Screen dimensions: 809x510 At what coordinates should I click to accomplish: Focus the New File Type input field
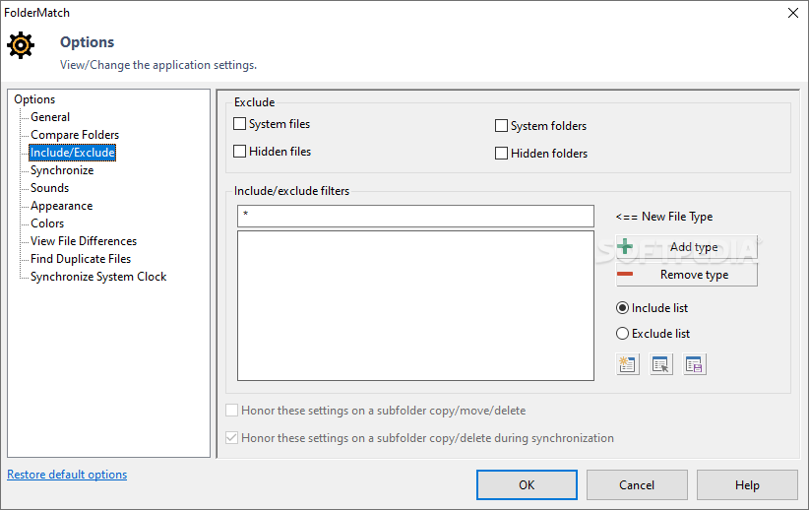415,217
